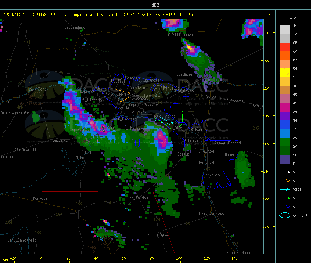The height and width of the screenshot is (263, 311).
Task: Click the 'Morados' map label
Action: click(40, 198)
